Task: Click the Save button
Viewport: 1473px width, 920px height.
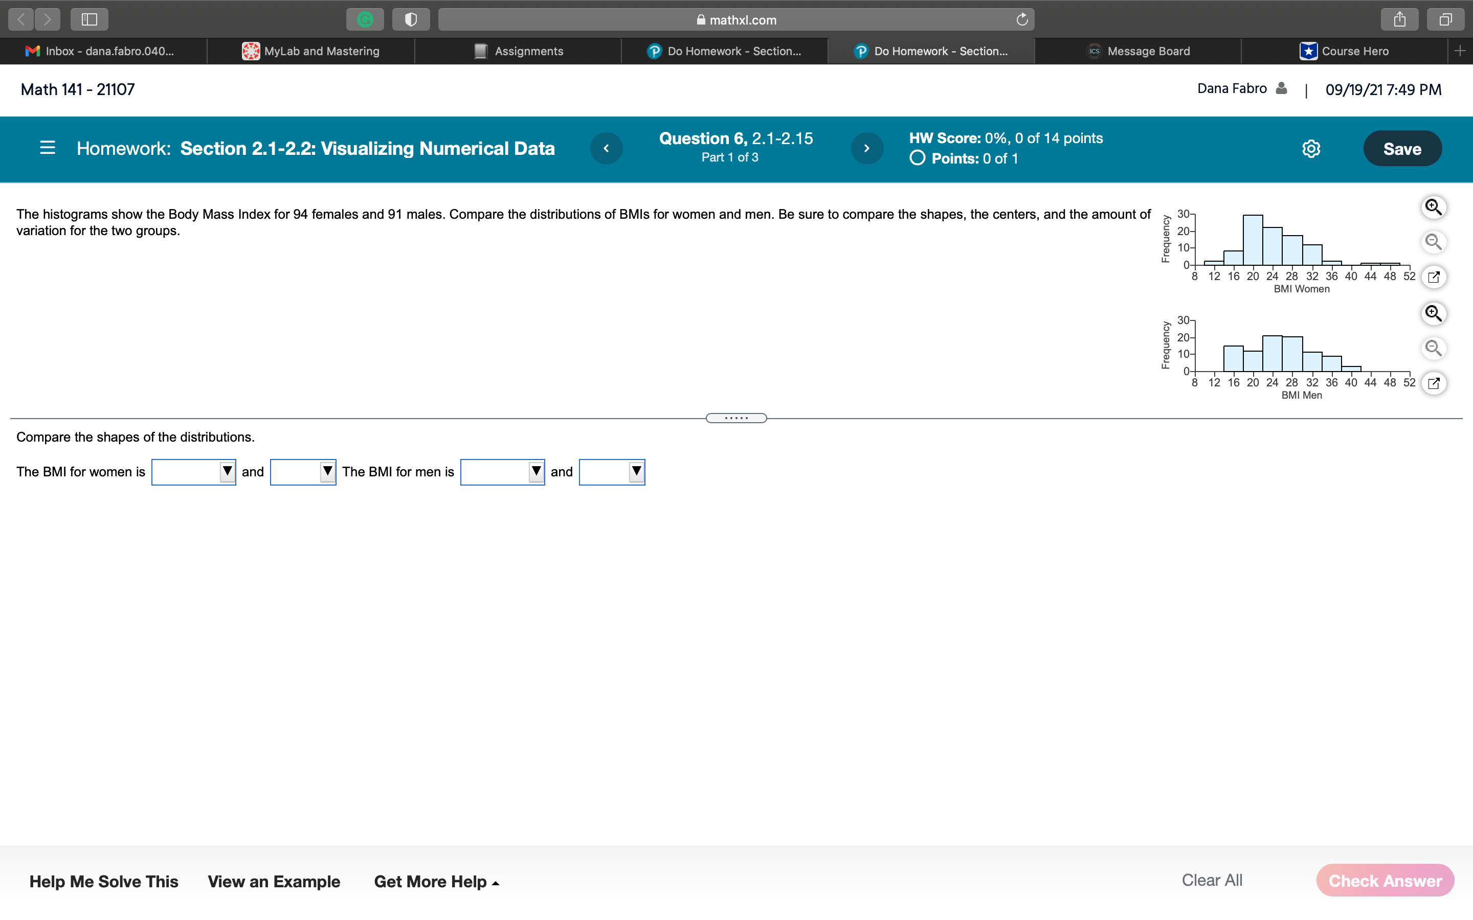Action: click(x=1402, y=149)
